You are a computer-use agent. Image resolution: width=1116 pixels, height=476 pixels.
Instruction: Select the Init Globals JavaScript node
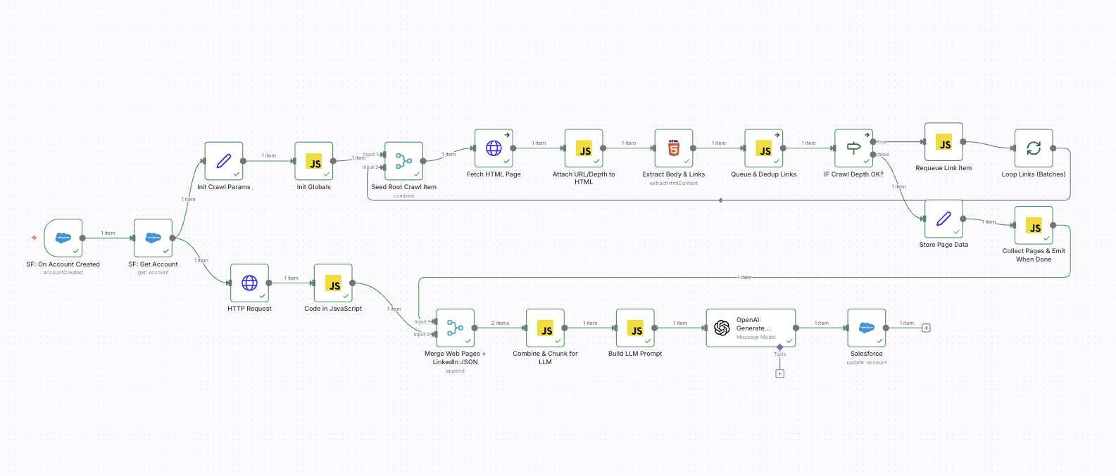314,161
